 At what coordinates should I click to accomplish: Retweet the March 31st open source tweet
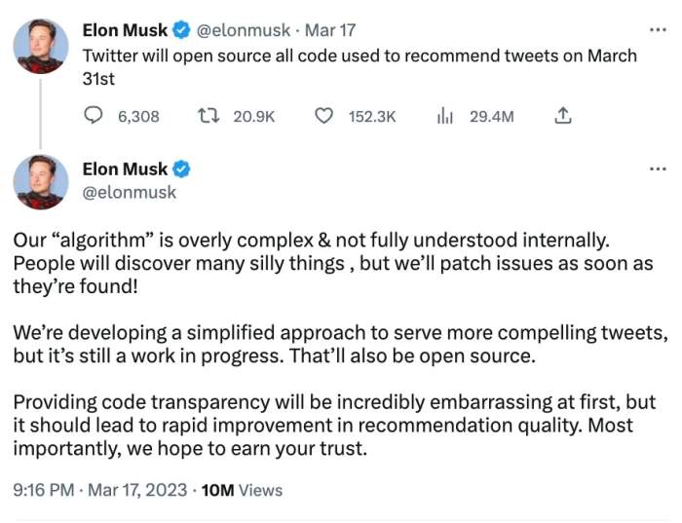[x=208, y=116]
